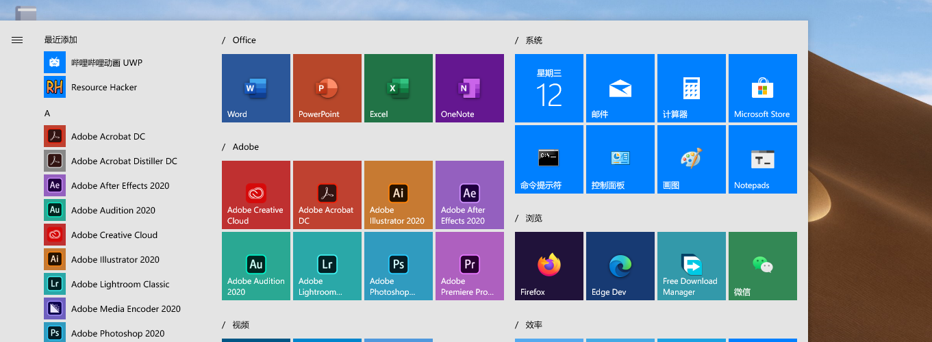
Task: Launch the Adobe Premiere Pro tile
Action: [x=470, y=266]
